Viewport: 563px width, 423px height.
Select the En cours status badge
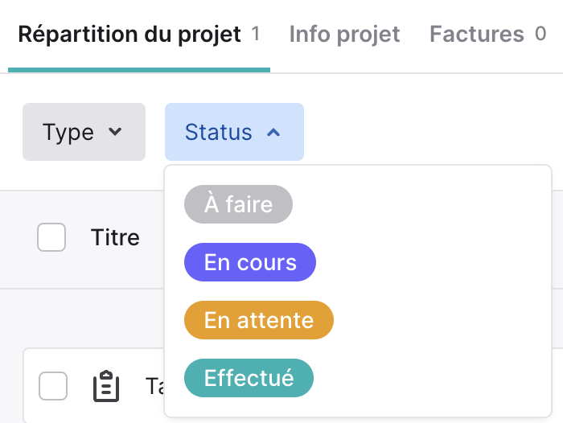(250, 262)
